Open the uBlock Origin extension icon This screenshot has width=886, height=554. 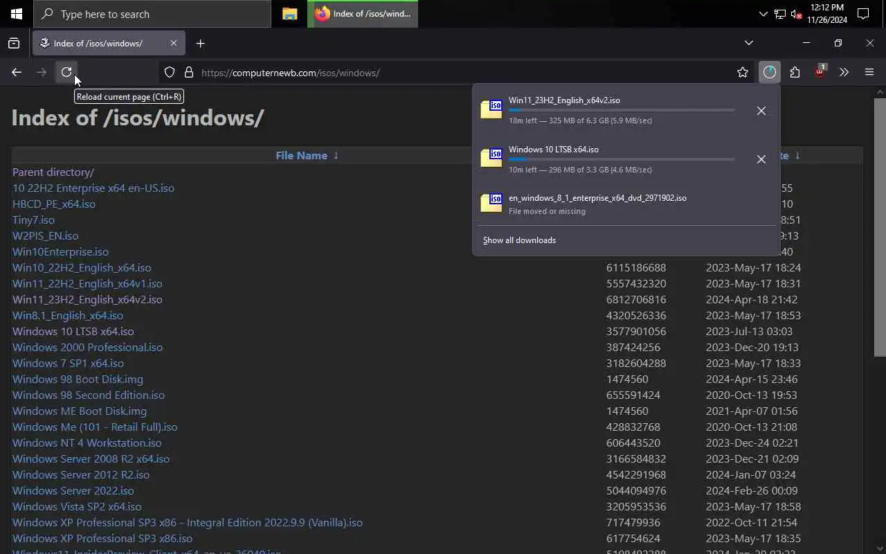[820, 72]
